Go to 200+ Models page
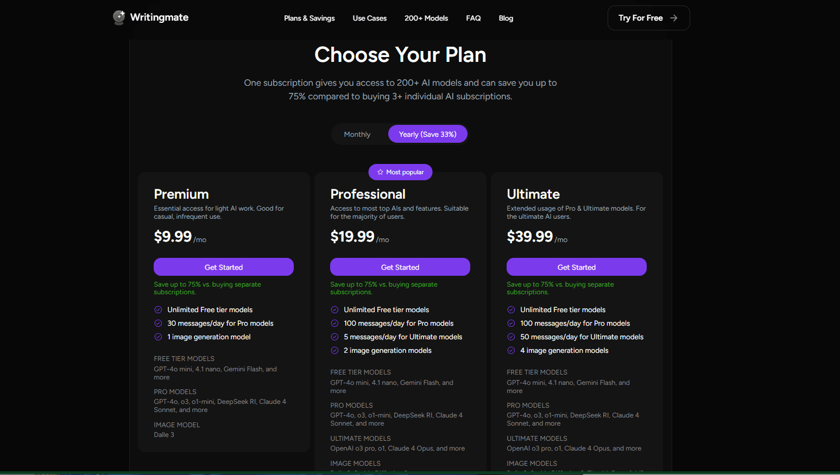 (x=426, y=18)
